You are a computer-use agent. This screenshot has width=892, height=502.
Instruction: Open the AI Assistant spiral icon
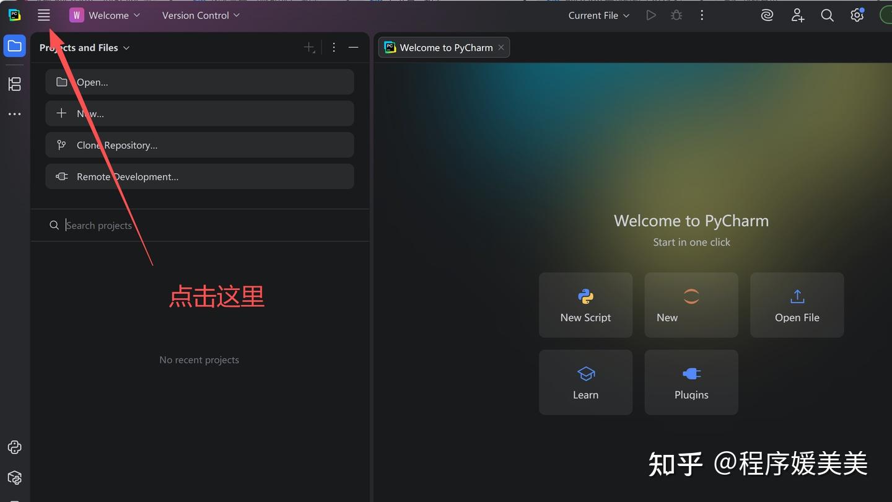(x=767, y=15)
